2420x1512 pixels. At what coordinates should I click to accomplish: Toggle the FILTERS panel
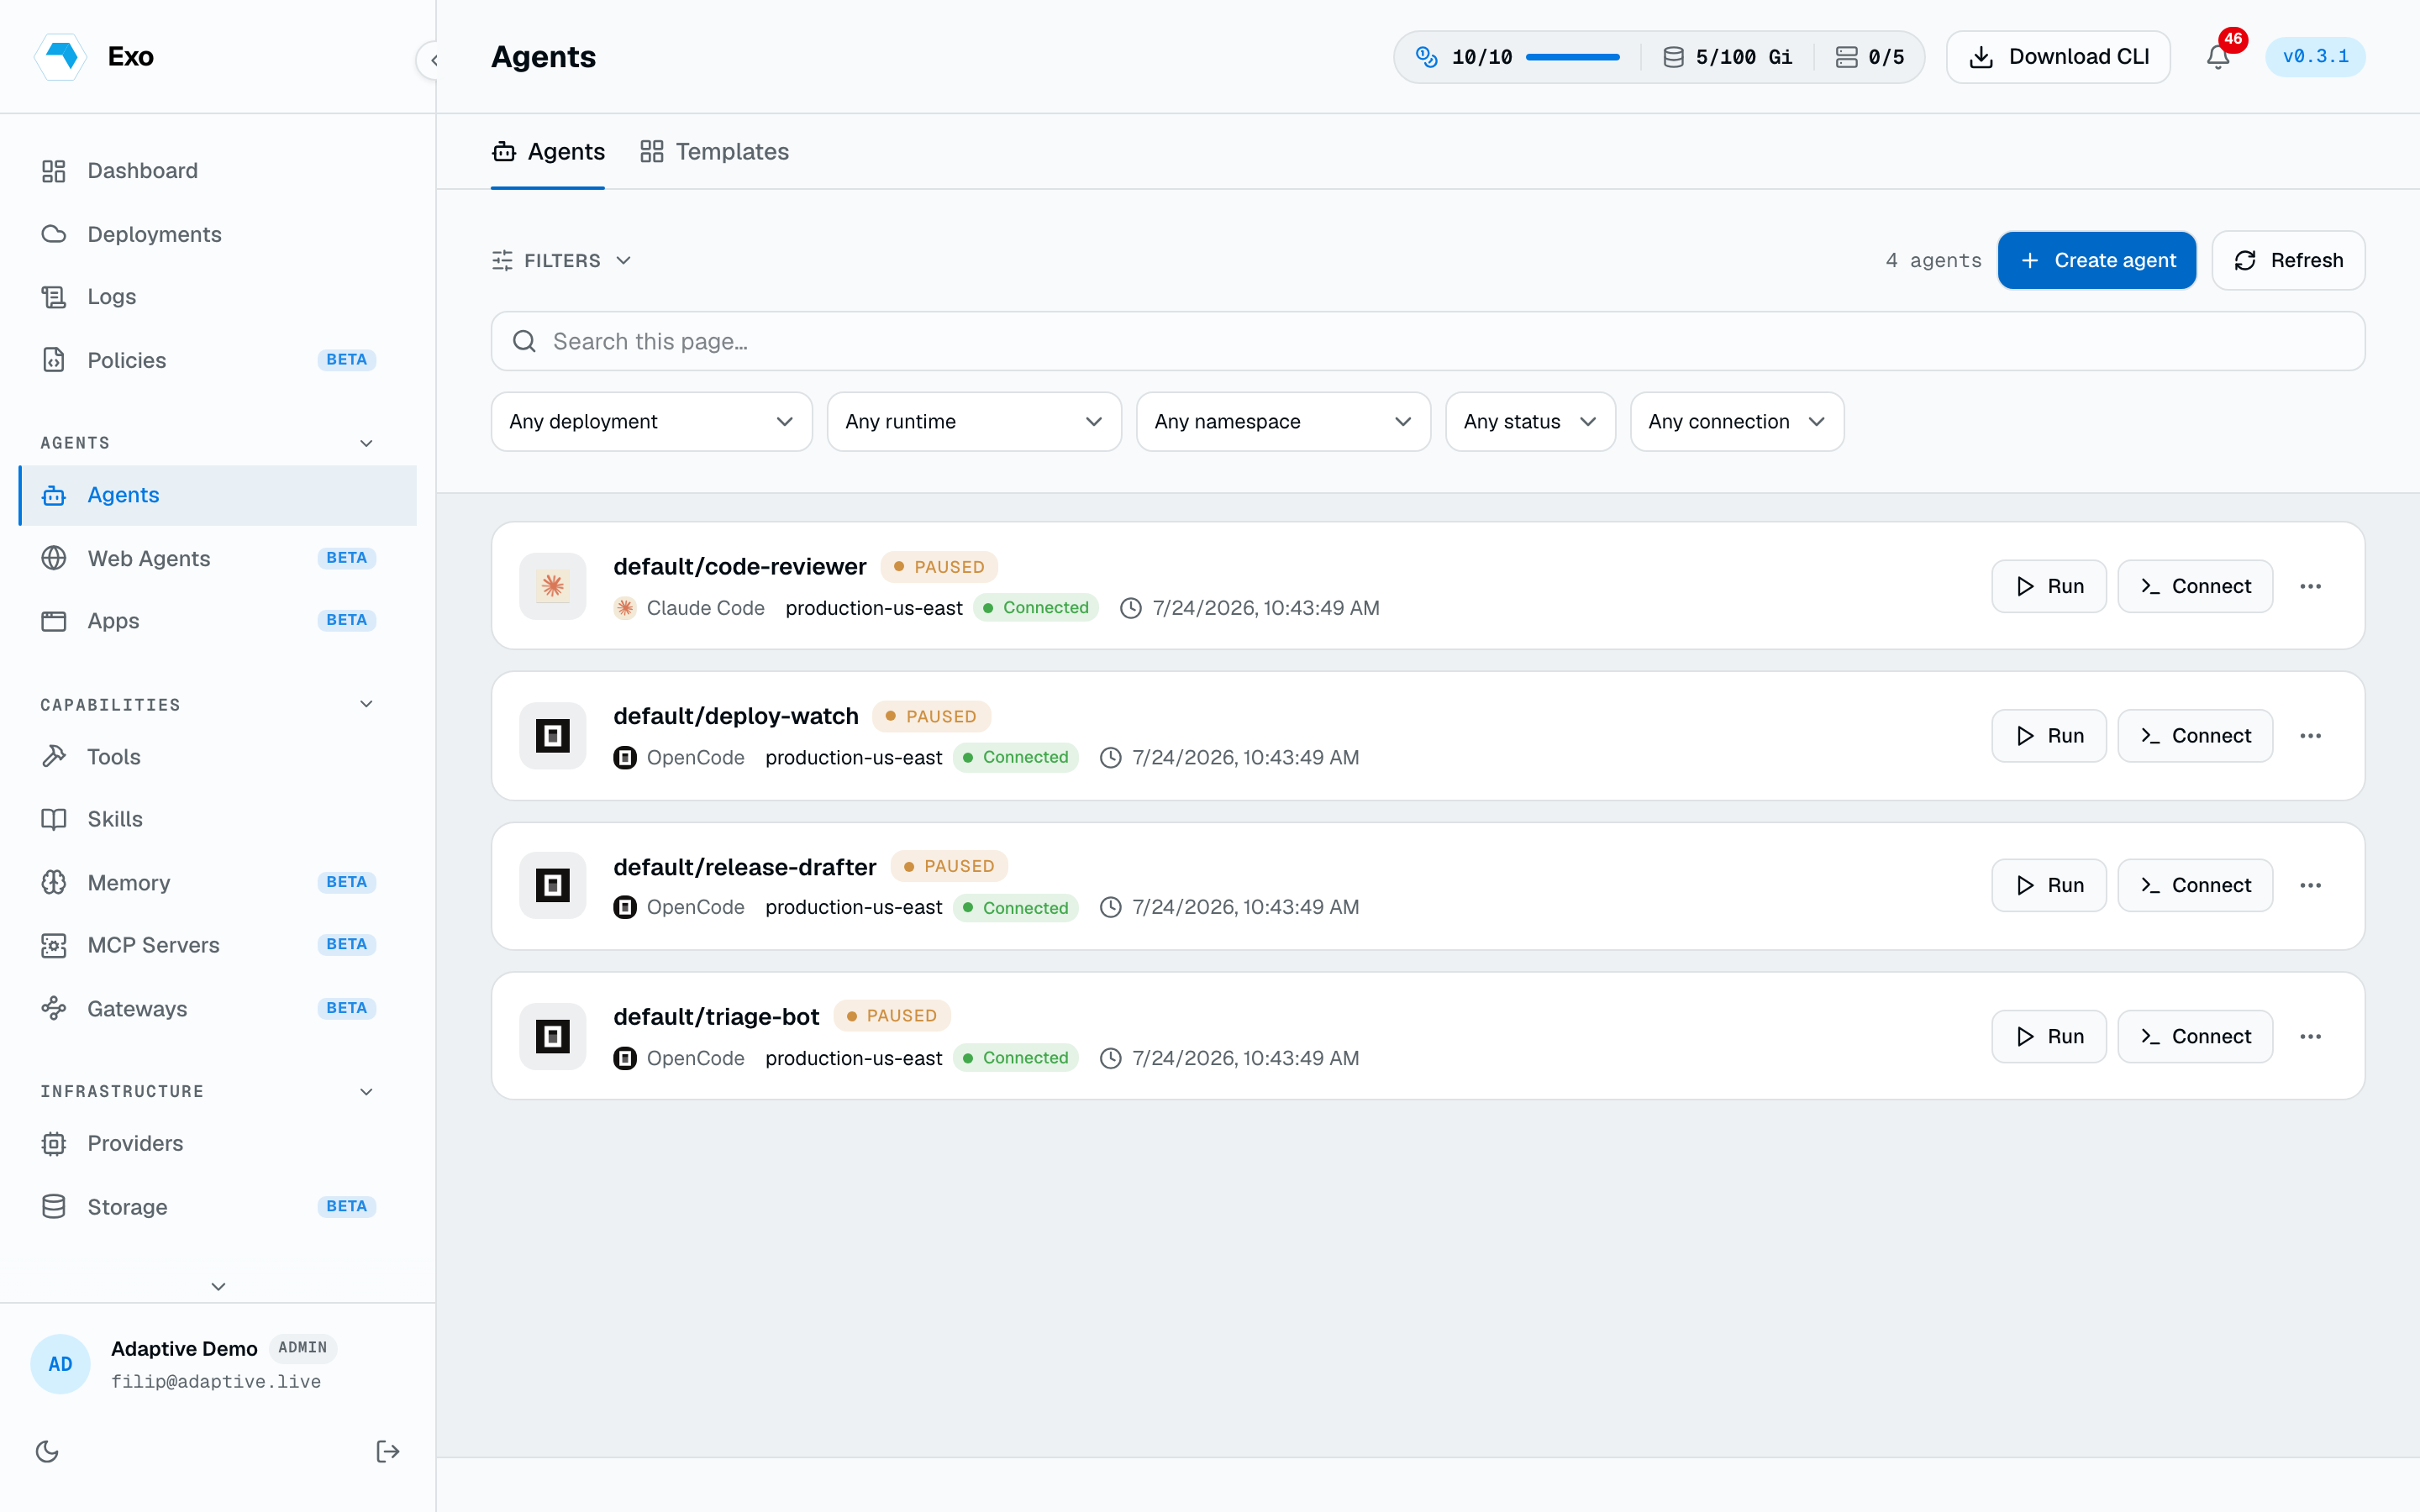pyautogui.click(x=561, y=261)
